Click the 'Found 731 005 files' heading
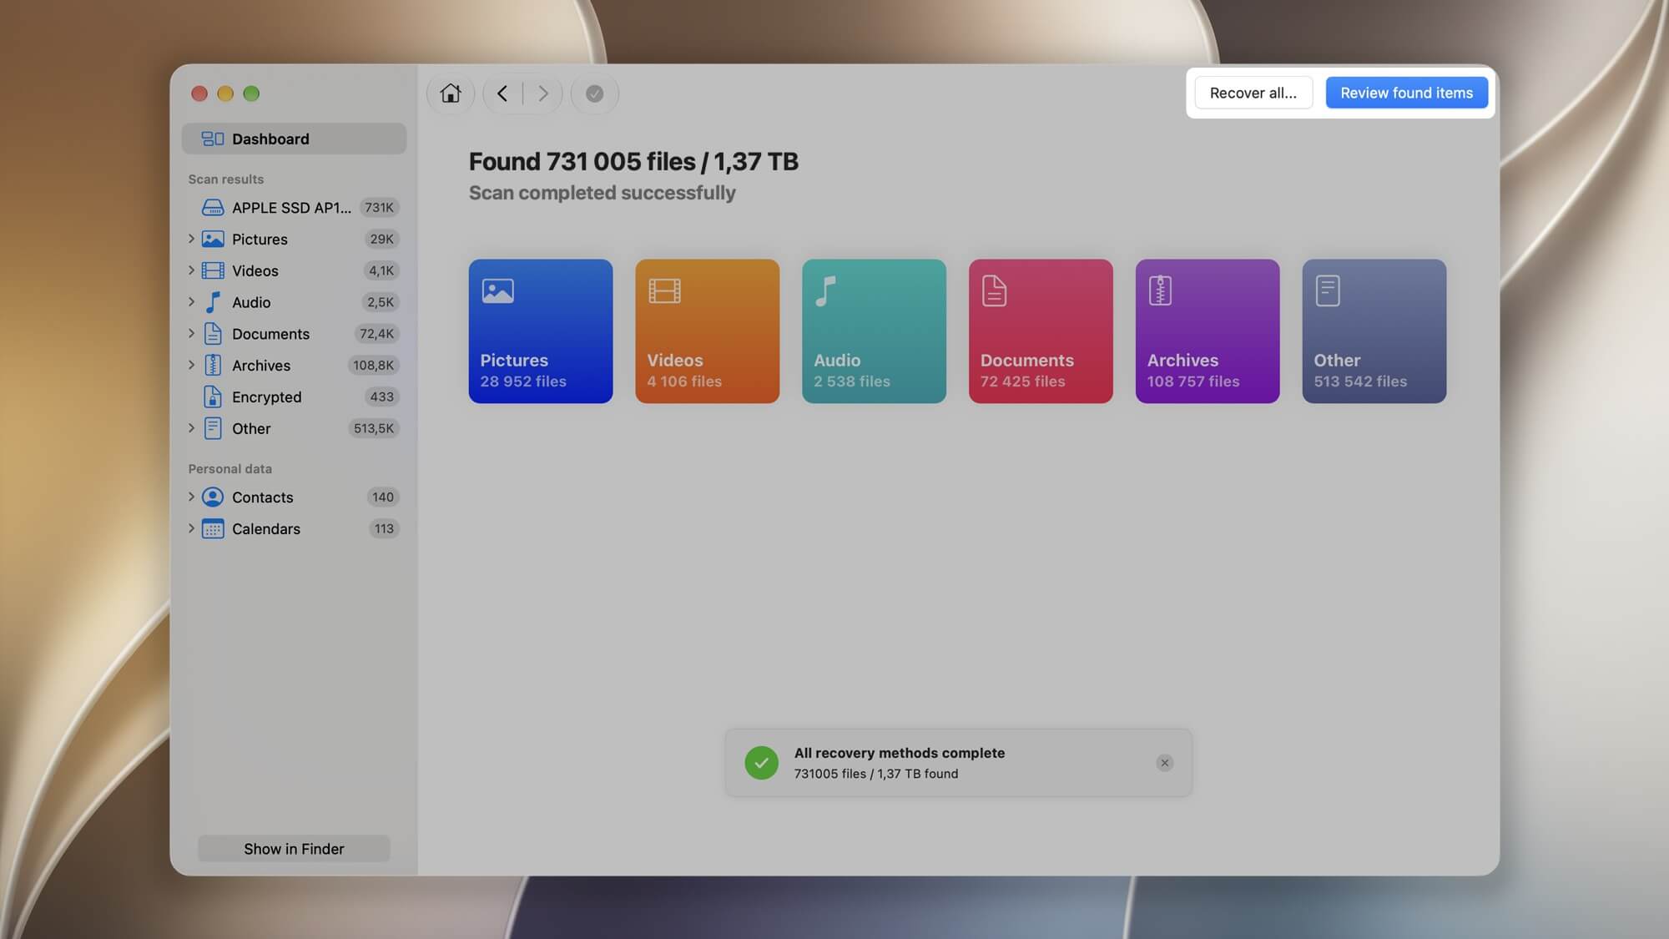 tap(633, 161)
